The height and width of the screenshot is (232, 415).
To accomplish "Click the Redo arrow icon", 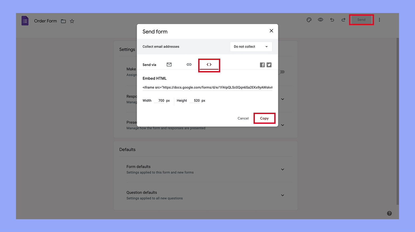I will 343,20.
